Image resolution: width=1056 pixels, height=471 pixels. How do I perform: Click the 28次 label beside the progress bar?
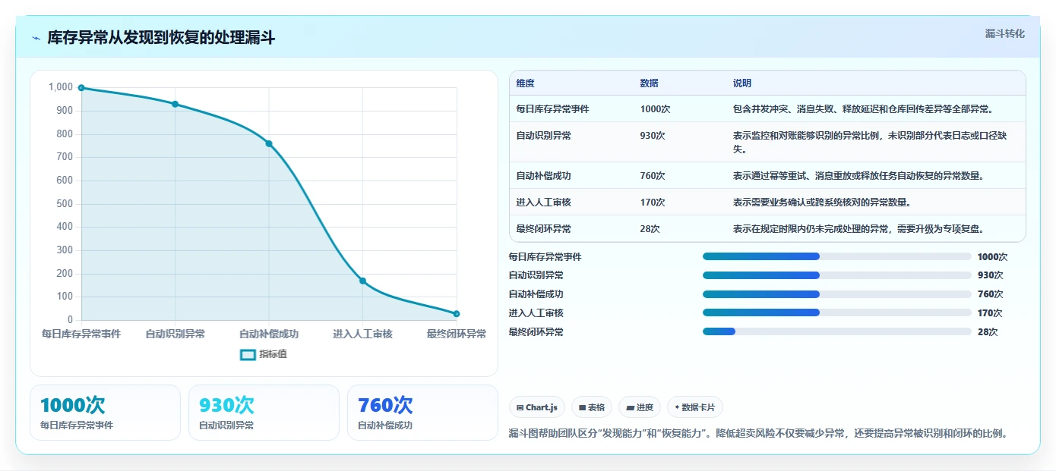988,332
